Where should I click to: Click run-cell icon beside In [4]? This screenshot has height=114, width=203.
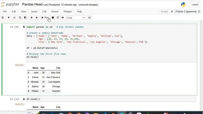24,27
